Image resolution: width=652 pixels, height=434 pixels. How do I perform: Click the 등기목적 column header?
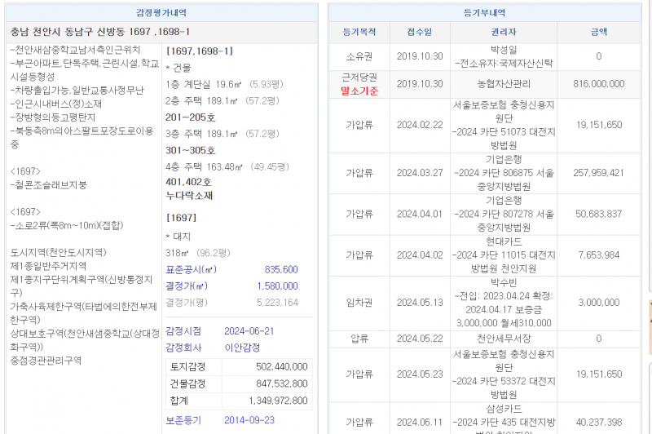[359, 33]
